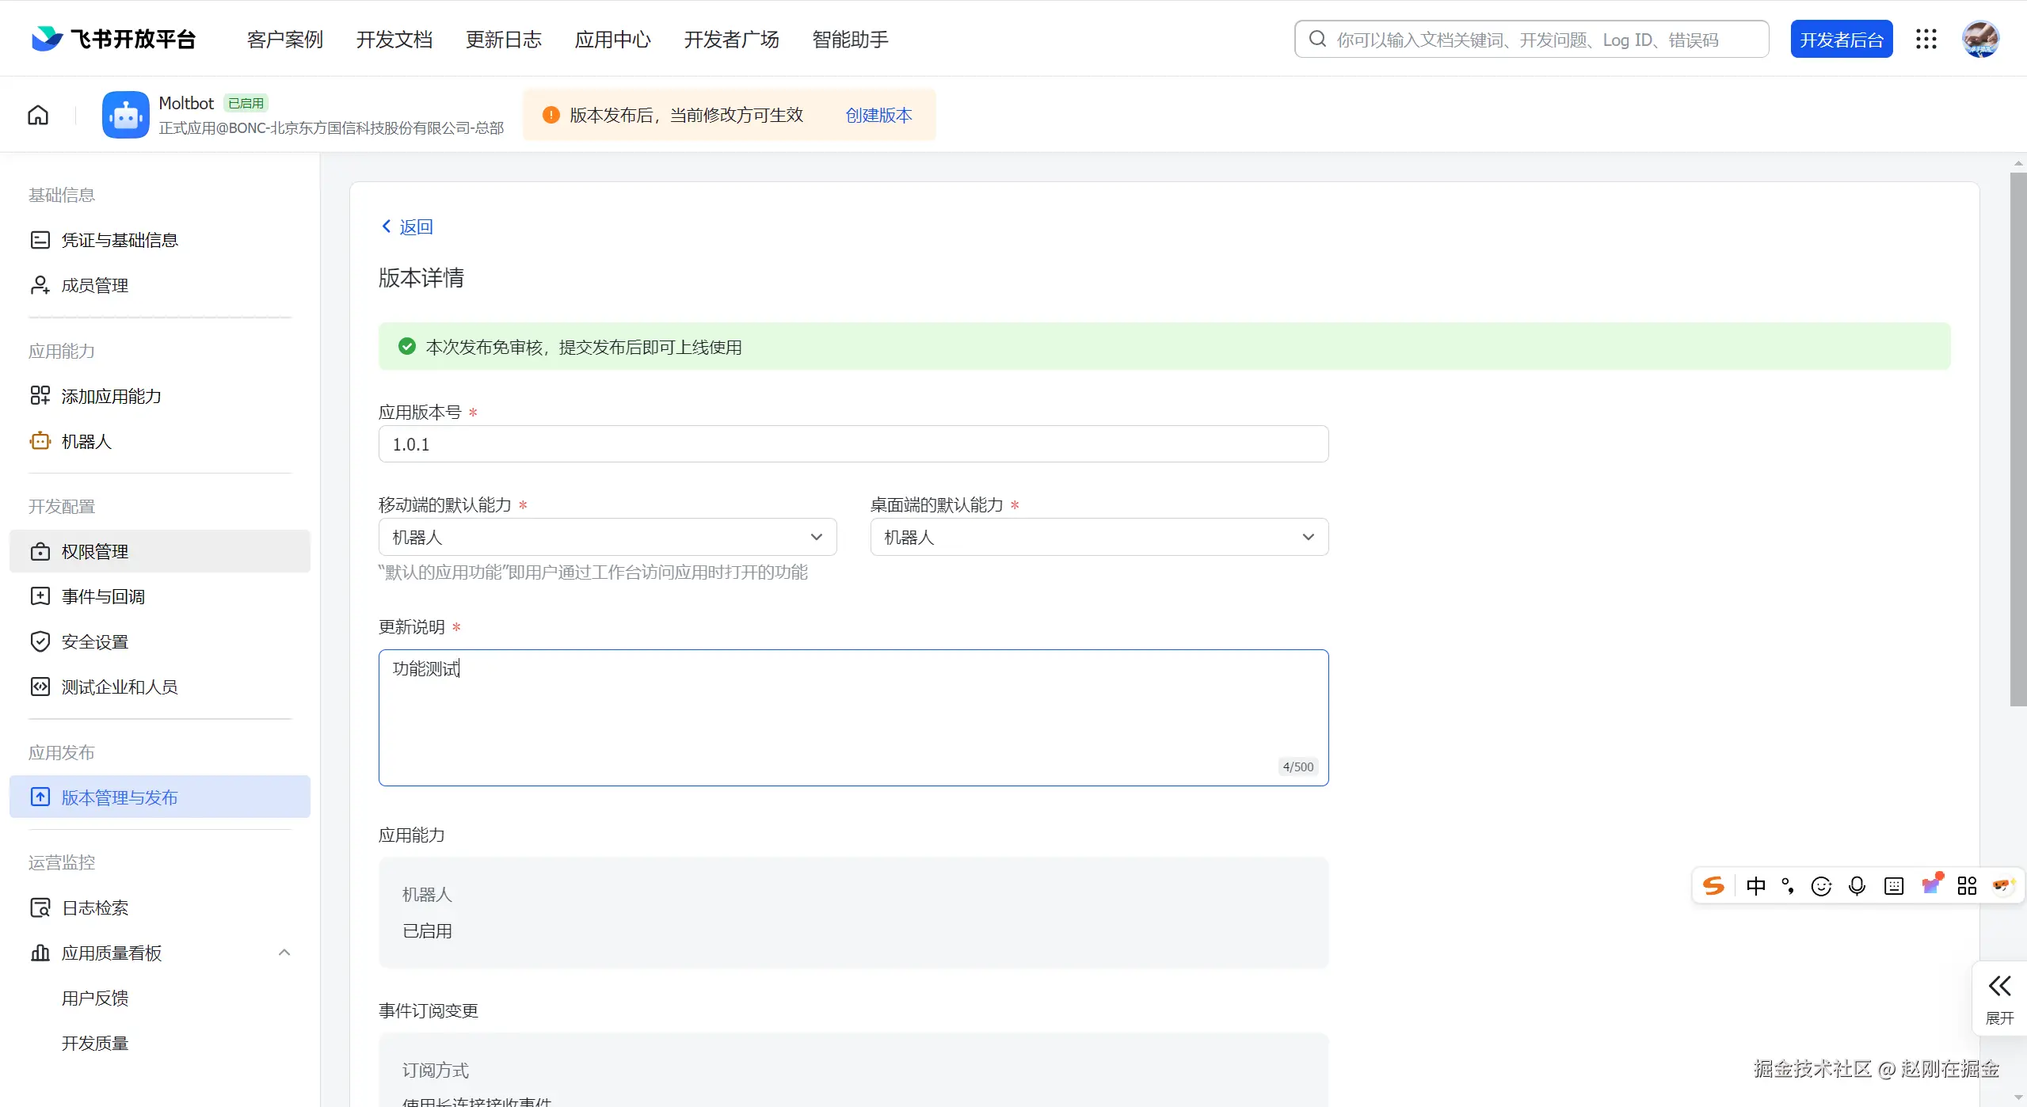This screenshot has width=2027, height=1107.
Task: Toggle the Sogou punctuation mode
Action: pos(1788,885)
